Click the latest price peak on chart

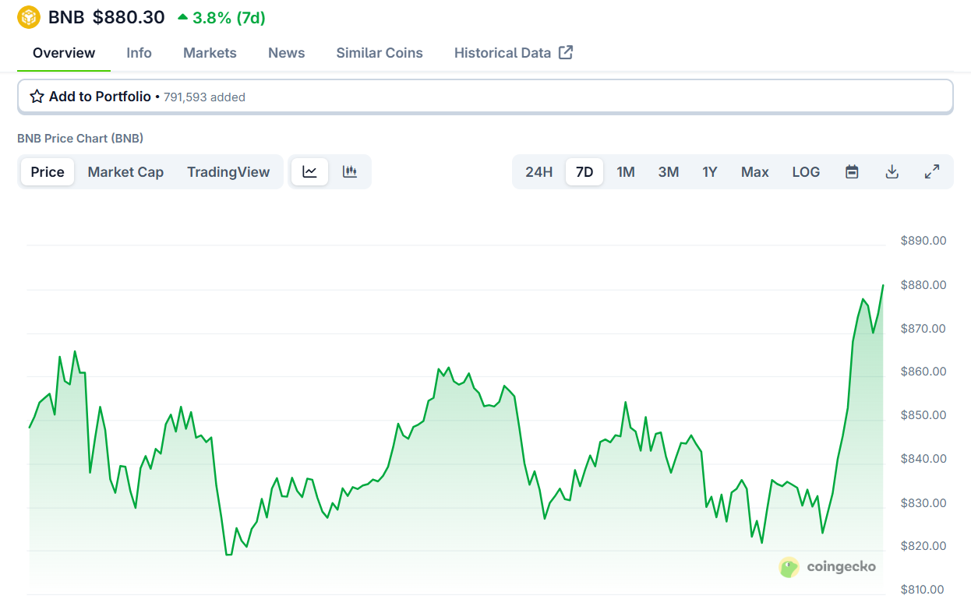(x=883, y=285)
